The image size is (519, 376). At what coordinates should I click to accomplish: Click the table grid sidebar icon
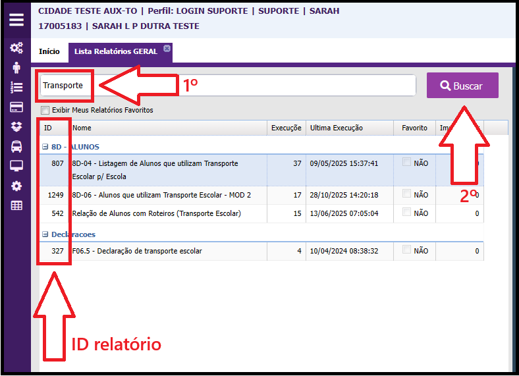pos(16,205)
